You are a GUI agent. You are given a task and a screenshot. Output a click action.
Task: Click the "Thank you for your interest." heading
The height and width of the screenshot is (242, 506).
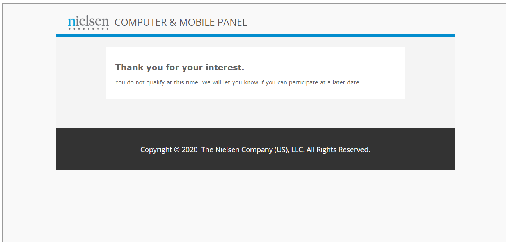point(180,67)
